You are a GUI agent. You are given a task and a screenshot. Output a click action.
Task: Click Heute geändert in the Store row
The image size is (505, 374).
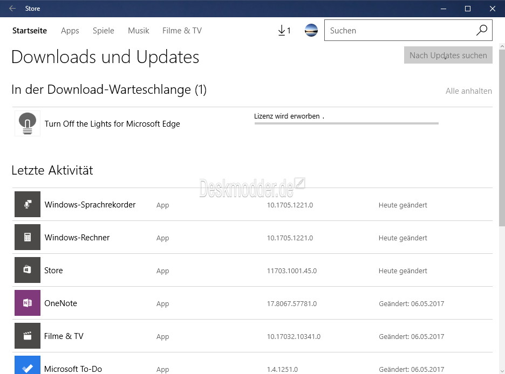tap(403, 271)
